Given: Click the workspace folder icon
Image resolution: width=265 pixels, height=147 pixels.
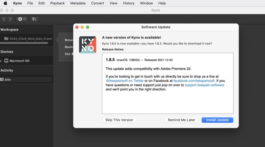Looking at the screenshot, I should coord(6,39).
